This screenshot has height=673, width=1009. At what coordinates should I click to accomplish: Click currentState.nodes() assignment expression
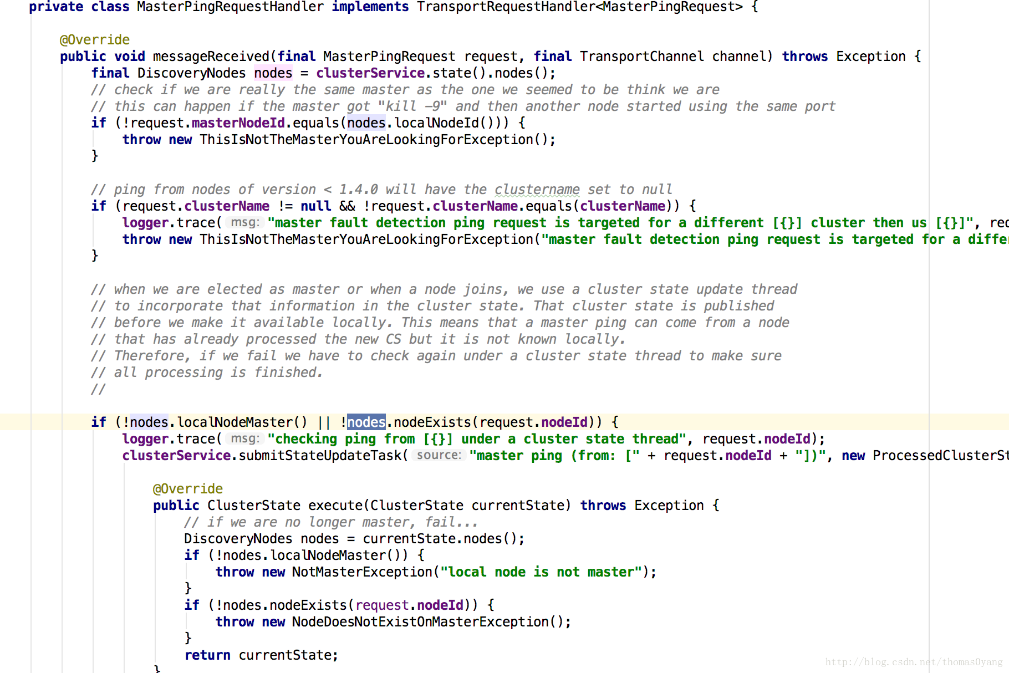pos(440,539)
